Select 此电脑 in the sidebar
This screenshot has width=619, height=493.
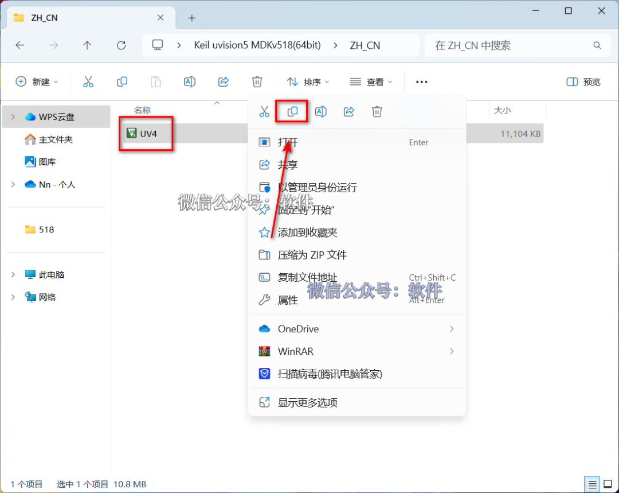point(52,274)
